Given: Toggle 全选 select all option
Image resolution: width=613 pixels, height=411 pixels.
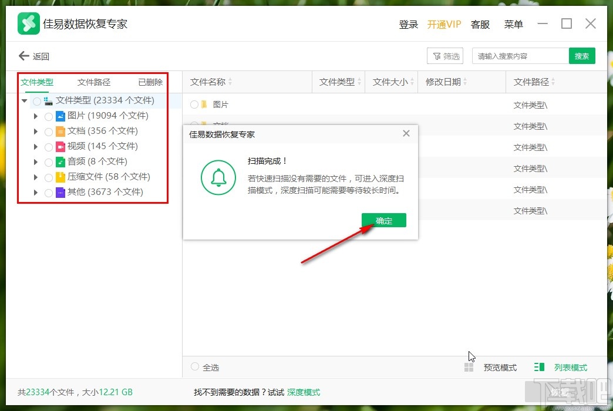Looking at the screenshot, I should click(195, 366).
